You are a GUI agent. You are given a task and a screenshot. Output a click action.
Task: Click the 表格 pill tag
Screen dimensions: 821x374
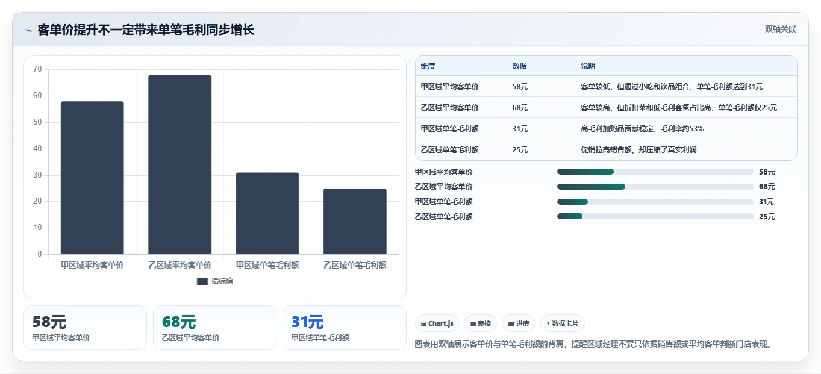pos(481,323)
